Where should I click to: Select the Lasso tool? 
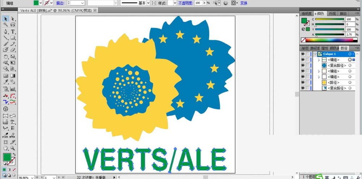(x=13, y=25)
